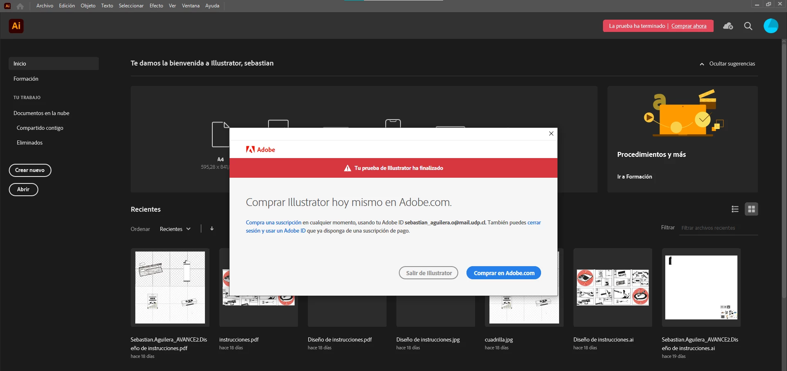
Task: Open the Ver menu
Action: (172, 6)
